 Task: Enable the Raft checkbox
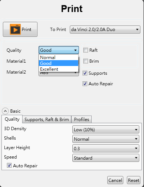85,50
